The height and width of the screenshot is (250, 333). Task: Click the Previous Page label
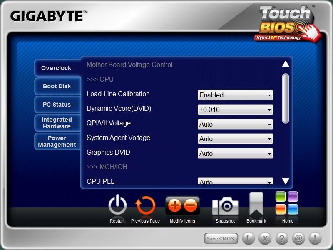(145, 221)
